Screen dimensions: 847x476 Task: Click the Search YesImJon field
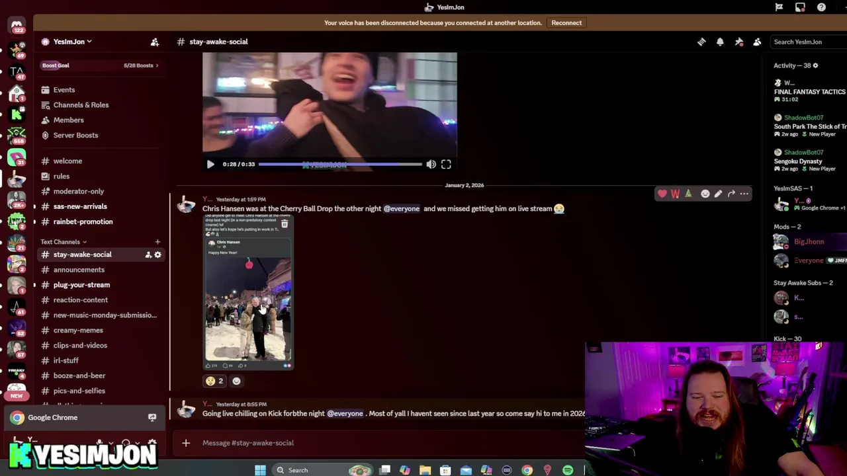tap(809, 42)
